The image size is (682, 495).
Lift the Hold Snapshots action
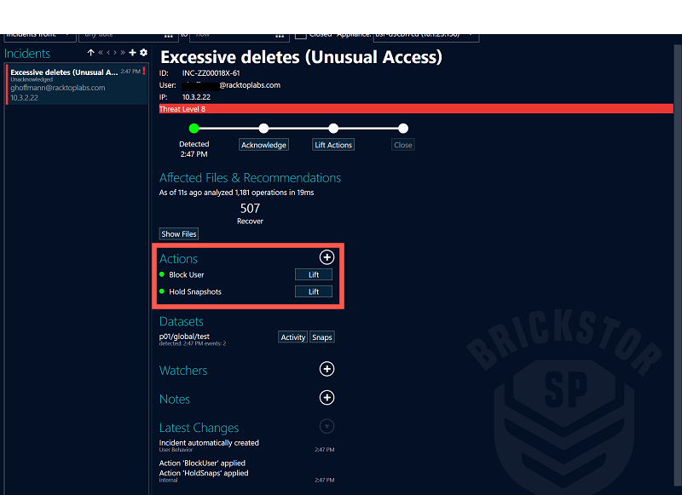314,291
